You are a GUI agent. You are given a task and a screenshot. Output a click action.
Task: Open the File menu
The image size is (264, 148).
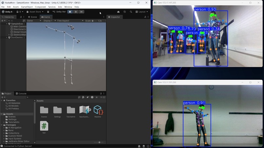[x=3, y=7]
